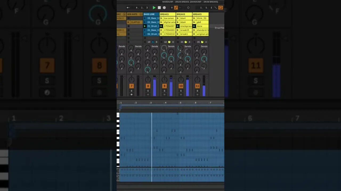The width and height of the screenshot is (341, 191).
Task: Click Send C knob on track 9
Action: pyautogui.click(x=164, y=55)
